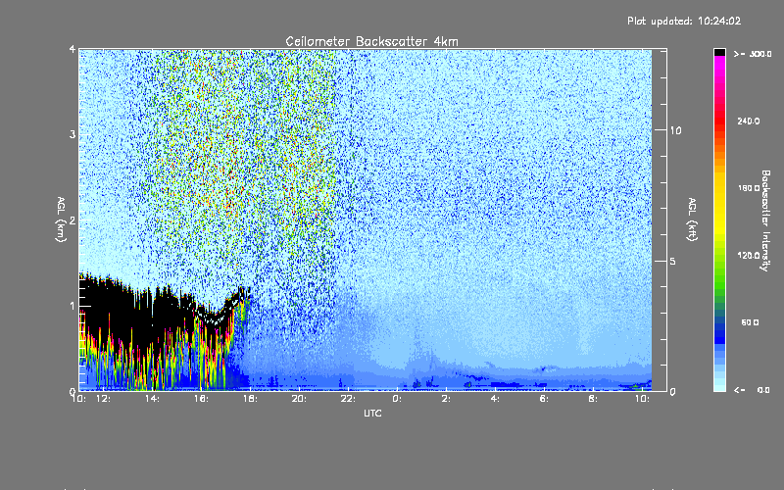Click the 0 tick on the AGL (kft) axis
This screenshot has width=784, height=490.
coord(672,392)
